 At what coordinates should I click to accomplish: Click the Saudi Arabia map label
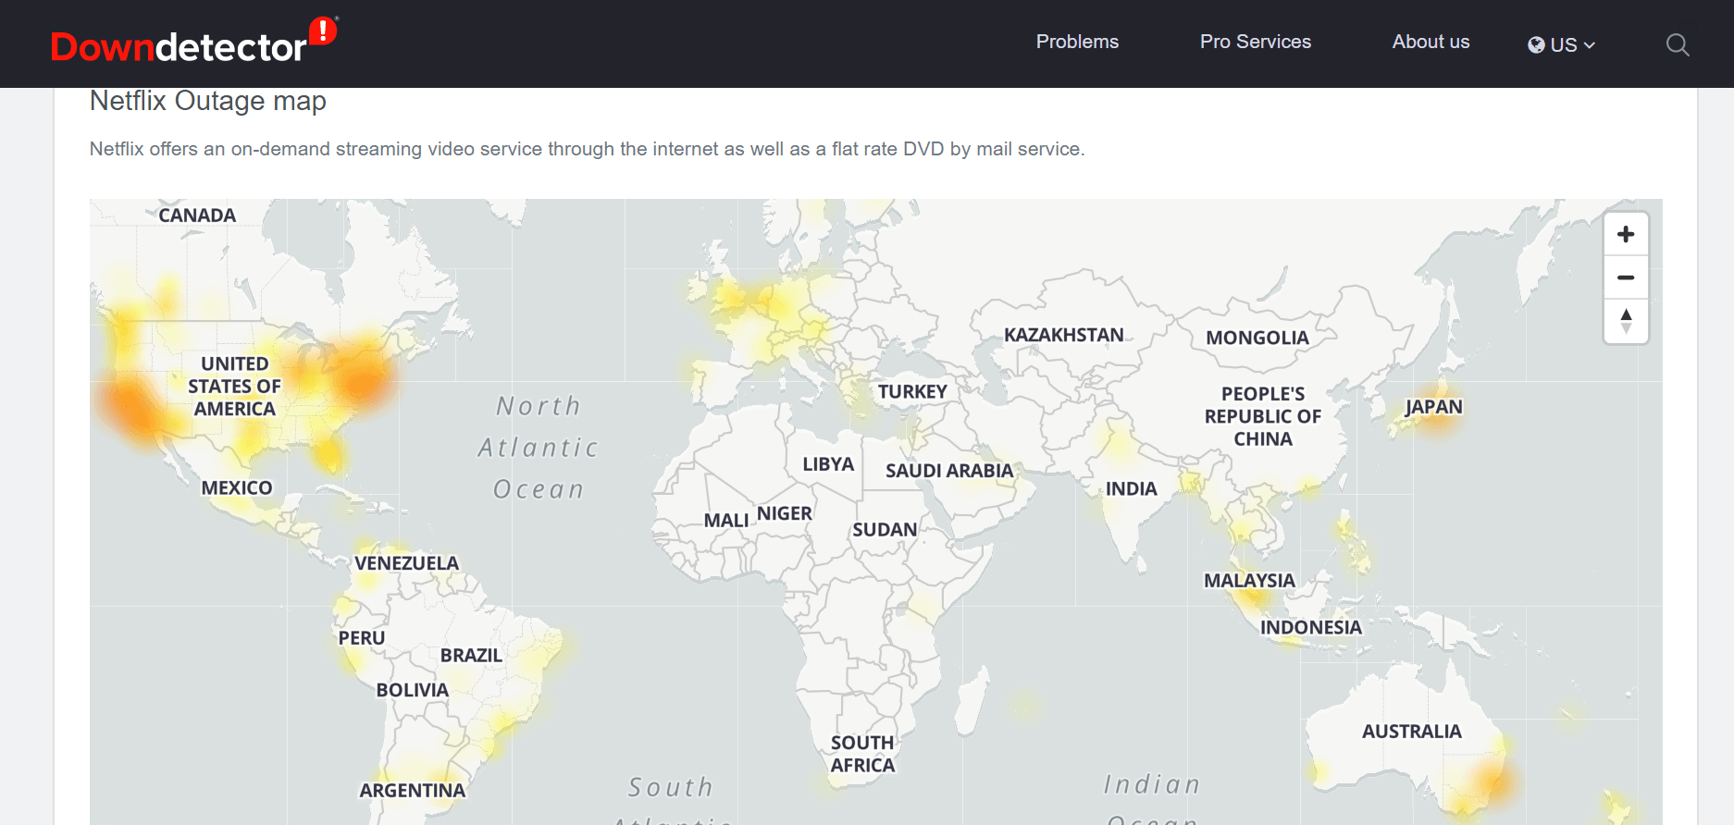(949, 471)
